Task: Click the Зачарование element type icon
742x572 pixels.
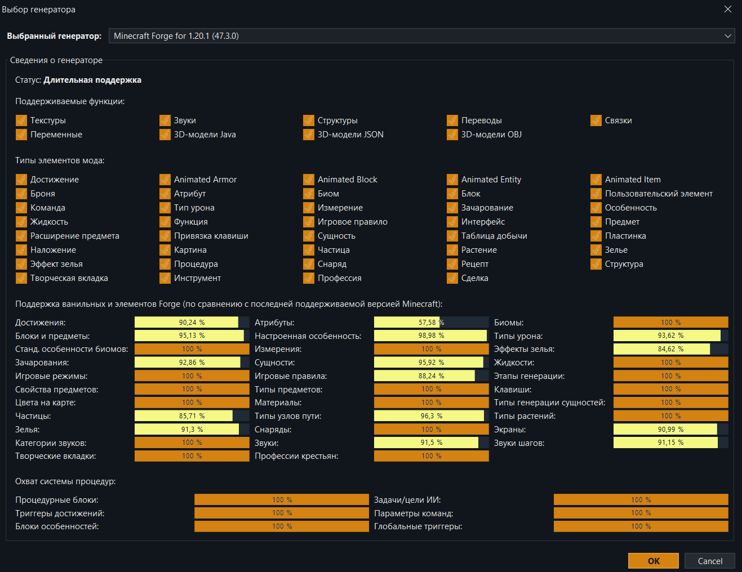Action: (452, 208)
